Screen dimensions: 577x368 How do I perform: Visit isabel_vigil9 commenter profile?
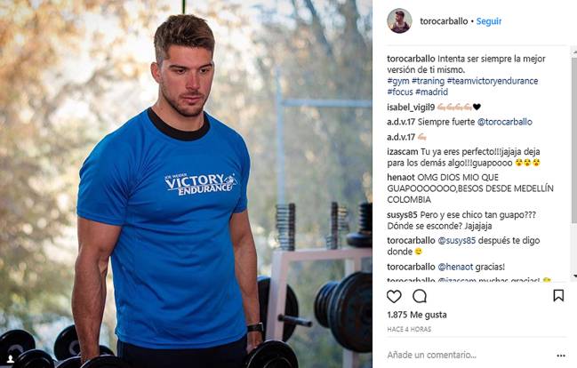point(411,107)
